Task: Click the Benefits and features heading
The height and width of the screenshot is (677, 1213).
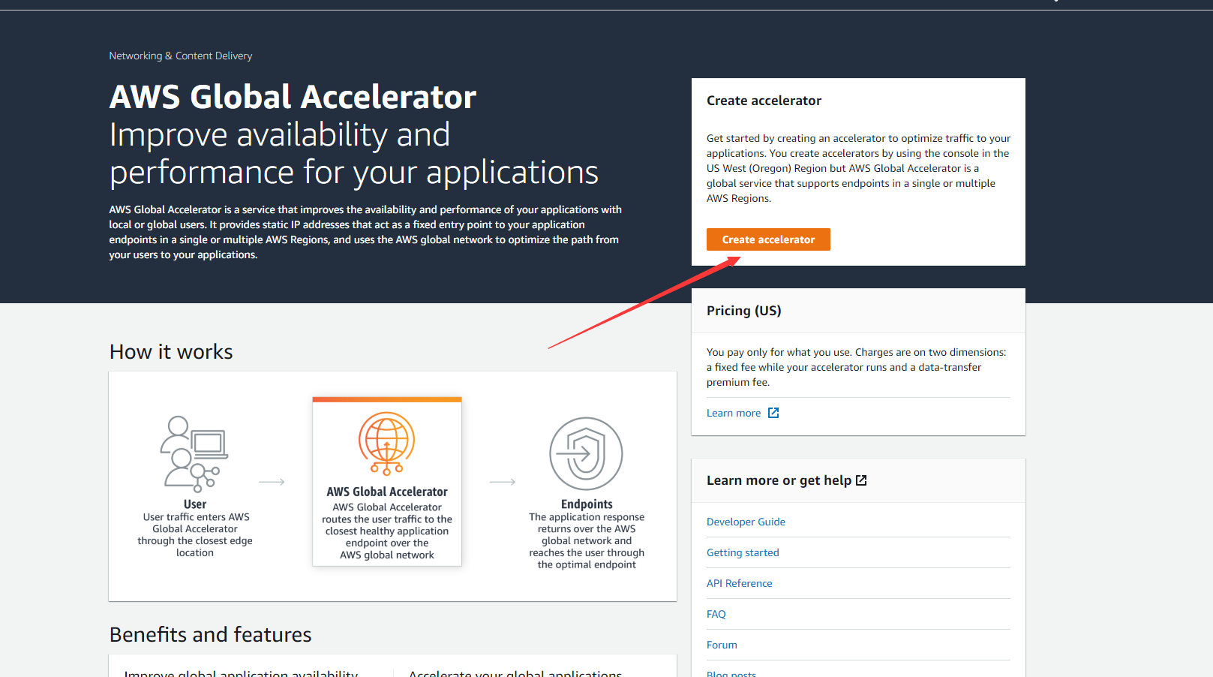Action: [x=210, y=634]
